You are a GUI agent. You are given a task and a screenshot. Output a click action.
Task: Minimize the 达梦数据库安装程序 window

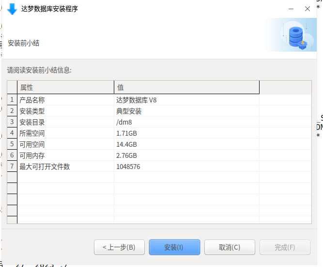point(291,9)
